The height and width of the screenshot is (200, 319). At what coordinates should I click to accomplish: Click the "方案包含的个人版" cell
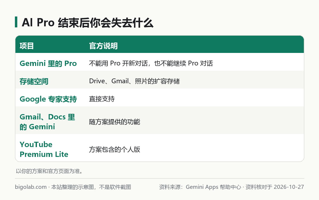click(115, 149)
